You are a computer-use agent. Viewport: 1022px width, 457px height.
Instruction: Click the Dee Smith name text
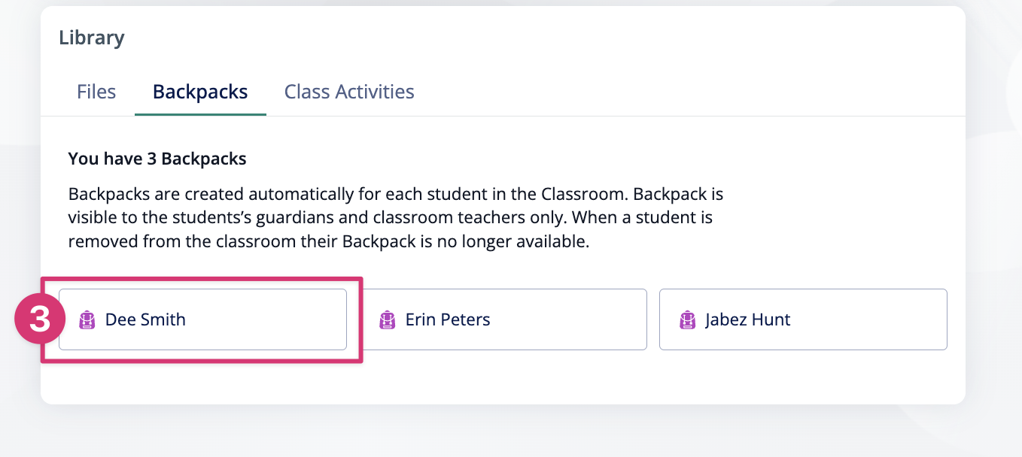click(x=145, y=319)
